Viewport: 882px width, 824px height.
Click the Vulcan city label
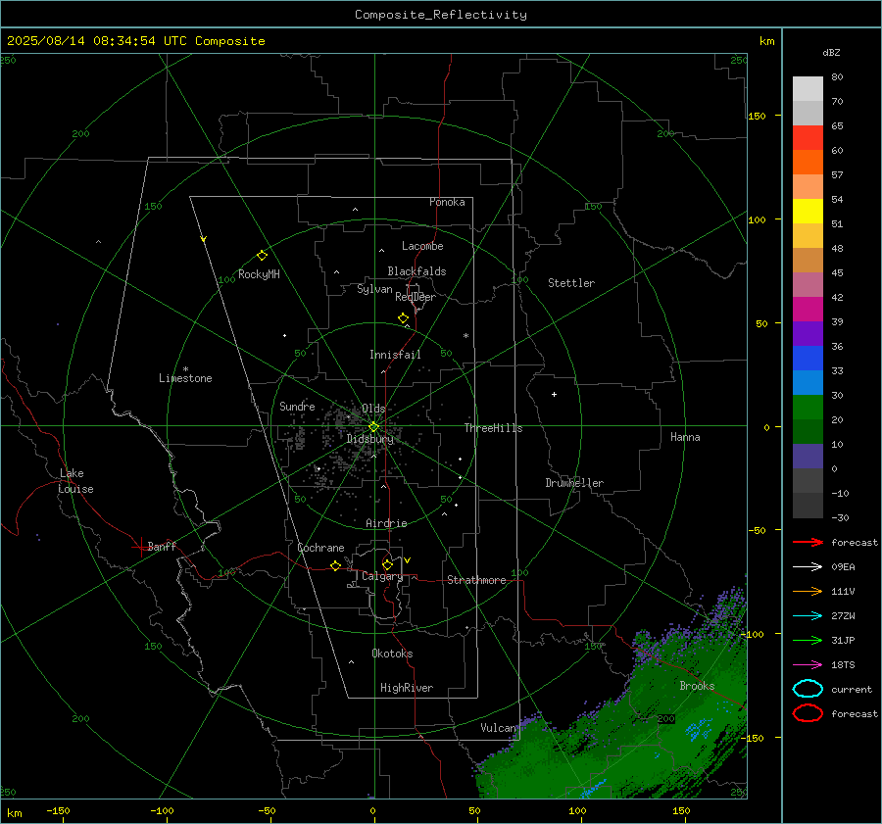pyautogui.click(x=498, y=728)
